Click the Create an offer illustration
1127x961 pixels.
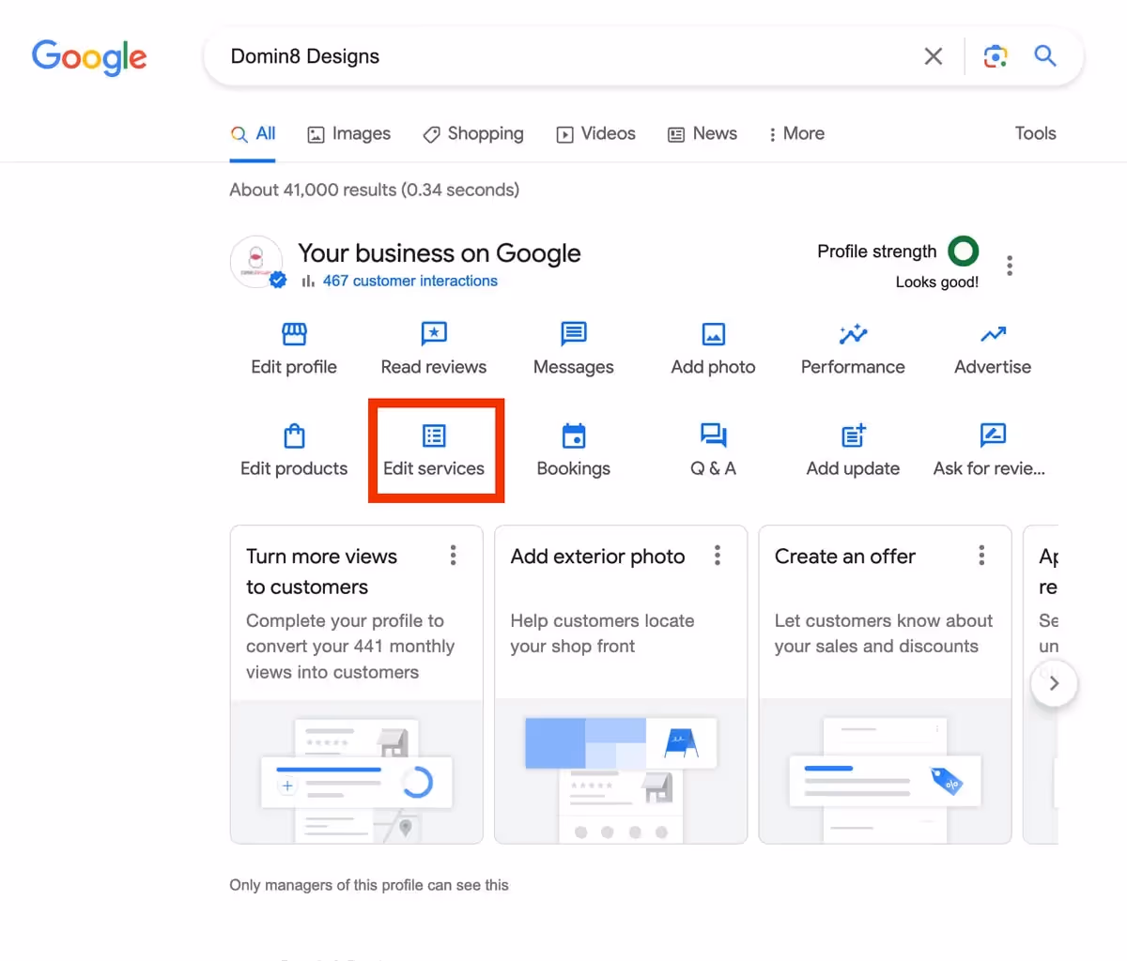tap(885, 771)
